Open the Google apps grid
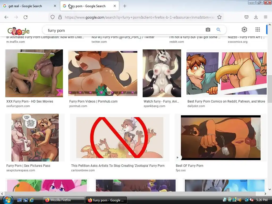The image size is (272, 204). click(258, 29)
